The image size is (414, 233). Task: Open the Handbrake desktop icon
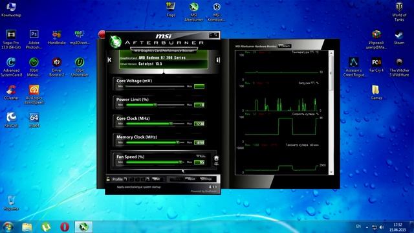point(57,37)
